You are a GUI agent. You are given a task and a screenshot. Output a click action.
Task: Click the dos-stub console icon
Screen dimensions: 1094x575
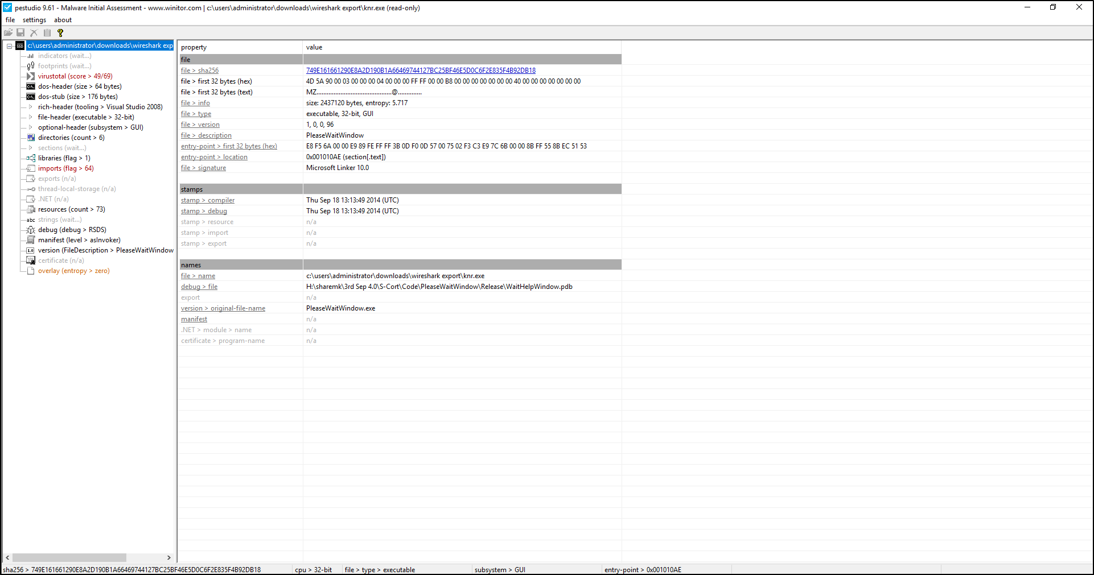pos(31,97)
